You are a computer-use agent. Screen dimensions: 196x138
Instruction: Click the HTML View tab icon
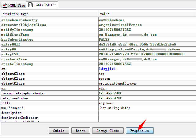coord(5,5)
